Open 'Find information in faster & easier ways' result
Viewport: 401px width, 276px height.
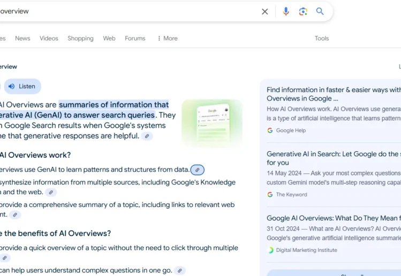pos(334,94)
